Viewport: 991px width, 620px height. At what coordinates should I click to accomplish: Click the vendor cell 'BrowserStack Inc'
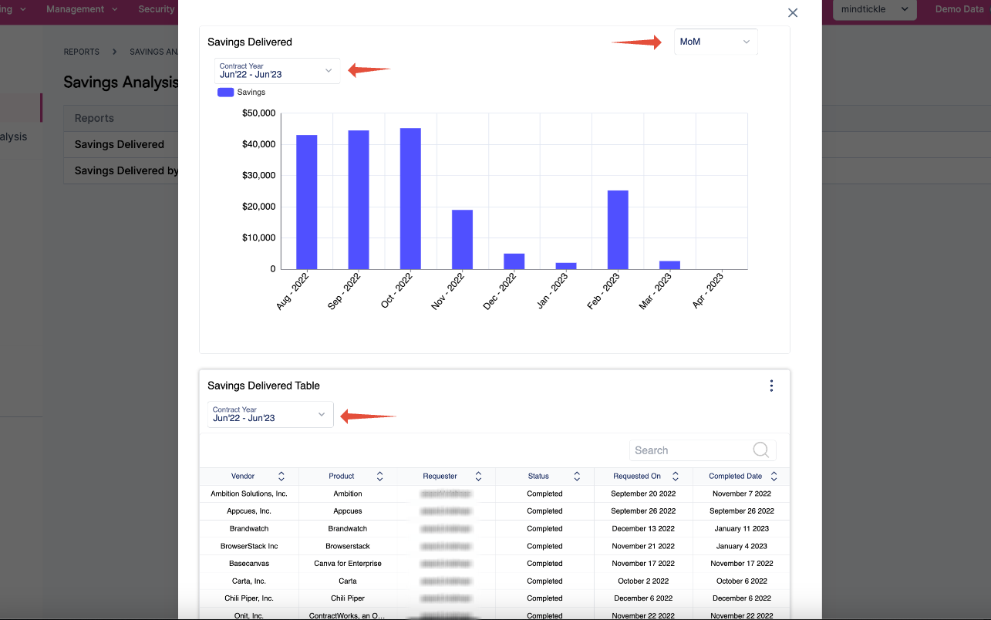249,546
